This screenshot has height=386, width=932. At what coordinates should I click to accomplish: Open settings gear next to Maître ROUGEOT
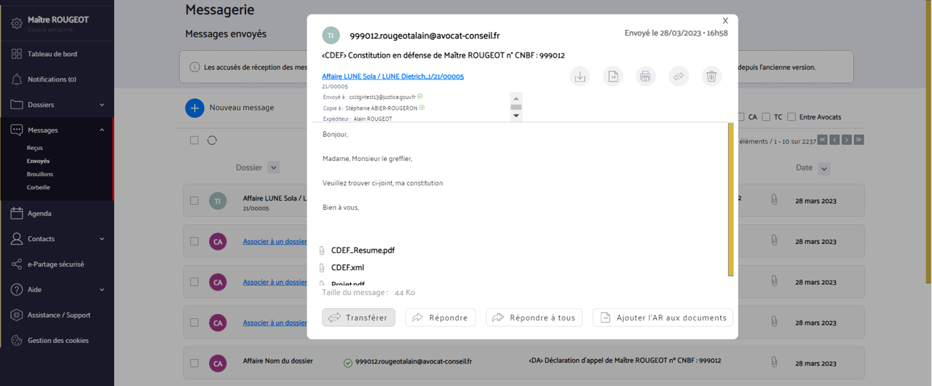16,23
